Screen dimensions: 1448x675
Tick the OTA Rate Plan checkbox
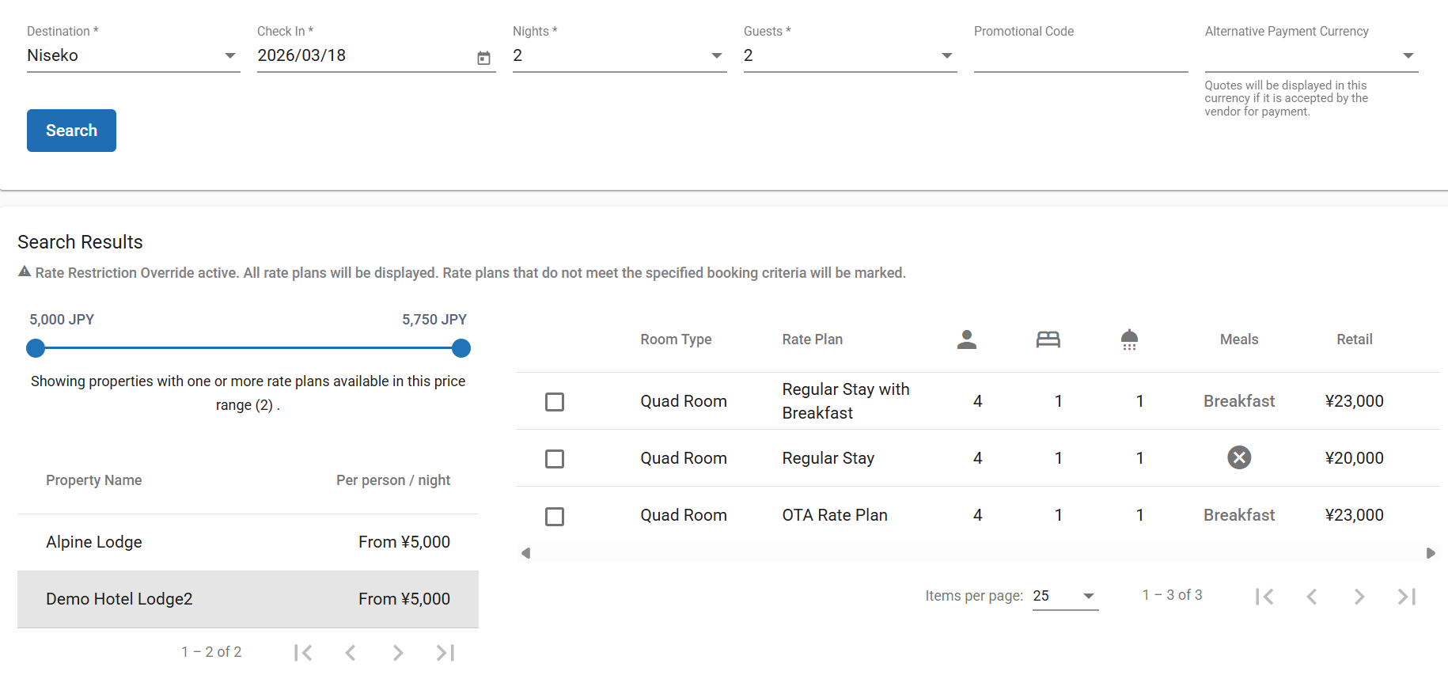click(x=555, y=517)
